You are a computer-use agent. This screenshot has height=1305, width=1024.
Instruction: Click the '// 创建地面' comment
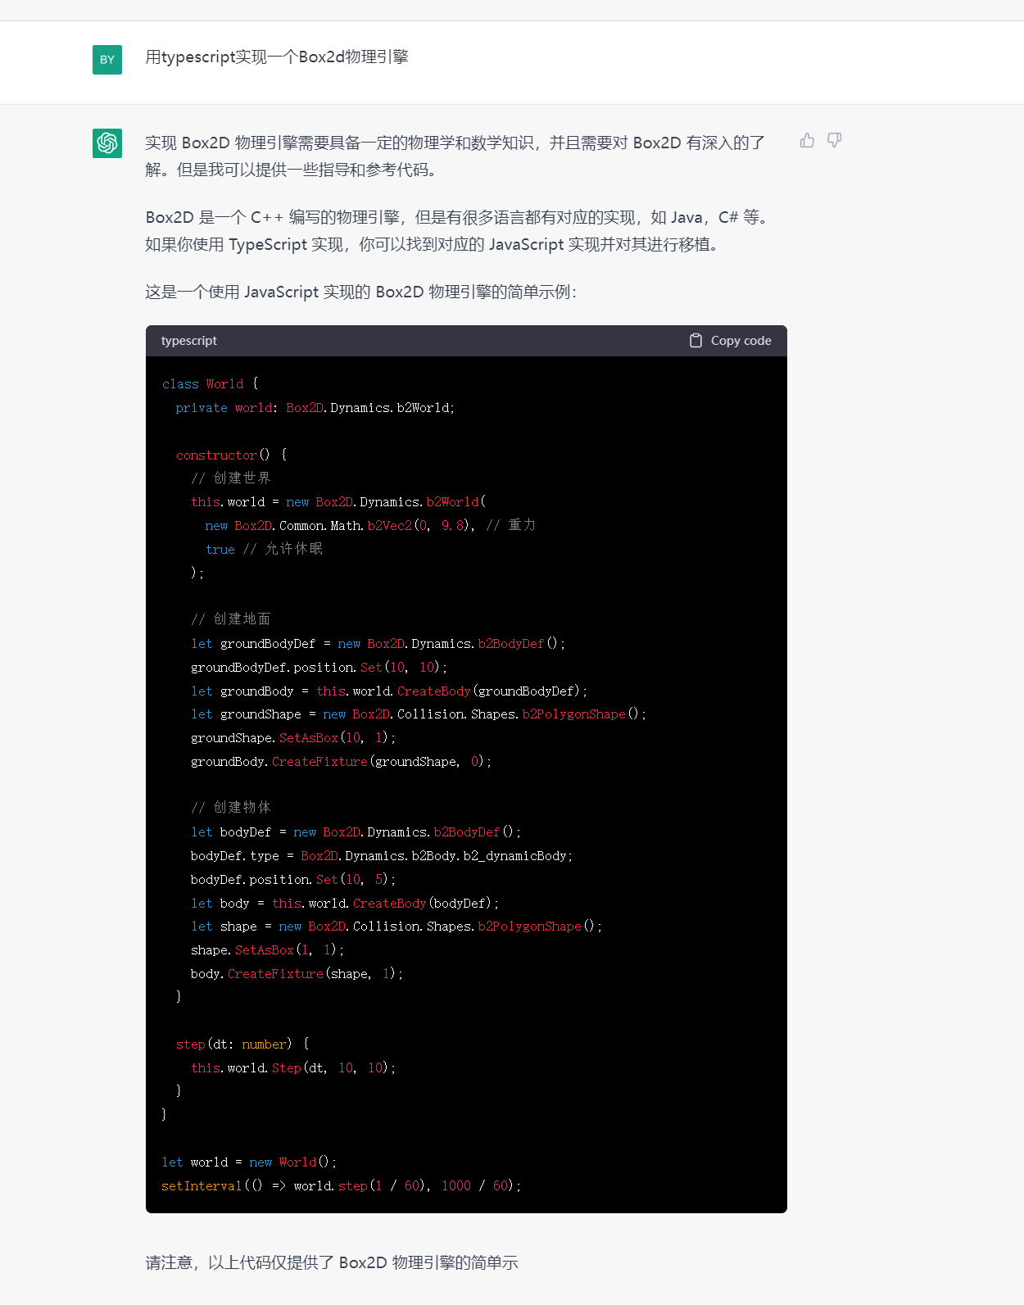[x=231, y=619]
